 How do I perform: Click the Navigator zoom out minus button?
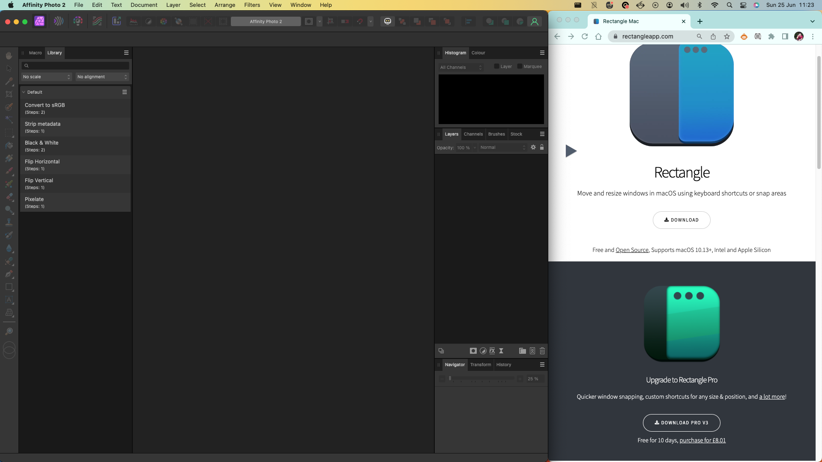coord(442,379)
